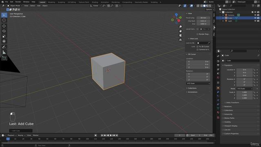
Task: Open the Object Data green triangle tab
Action: click(218, 108)
